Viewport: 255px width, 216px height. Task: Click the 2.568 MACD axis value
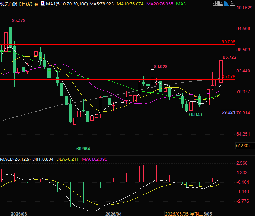click(x=242, y=163)
